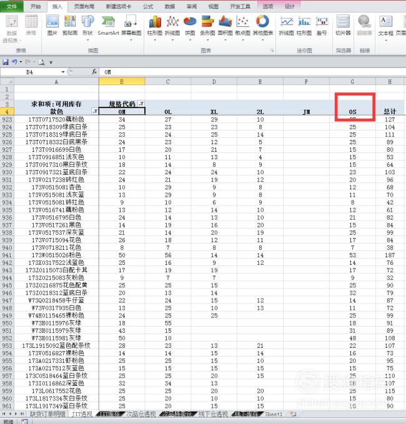Select the 求和项:可用库存 header cell
Screen dimensions: 406x424
(x=56, y=104)
